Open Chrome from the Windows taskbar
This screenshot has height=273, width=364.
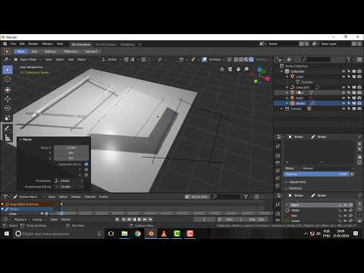point(138,234)
